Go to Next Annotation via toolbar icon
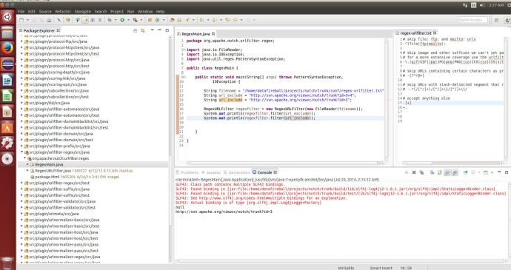The image size is (511, 270). pyautogui.click(x=201, y=20)
